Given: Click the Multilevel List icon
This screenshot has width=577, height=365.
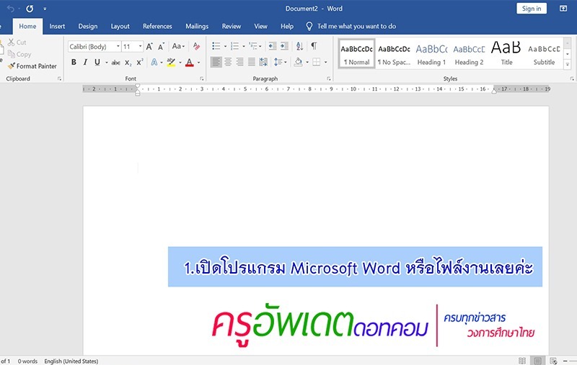Looking at the screenshot, I should click(253, 46).
